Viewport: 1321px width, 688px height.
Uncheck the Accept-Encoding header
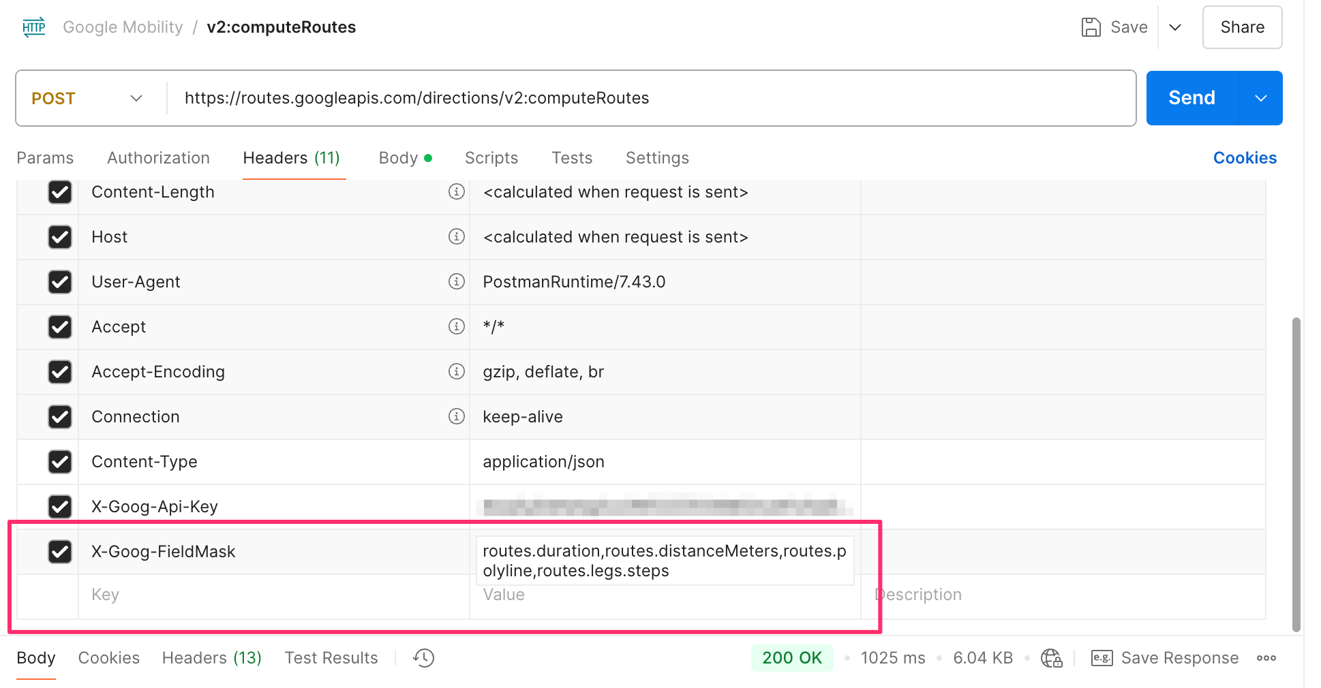click(60, 372)
